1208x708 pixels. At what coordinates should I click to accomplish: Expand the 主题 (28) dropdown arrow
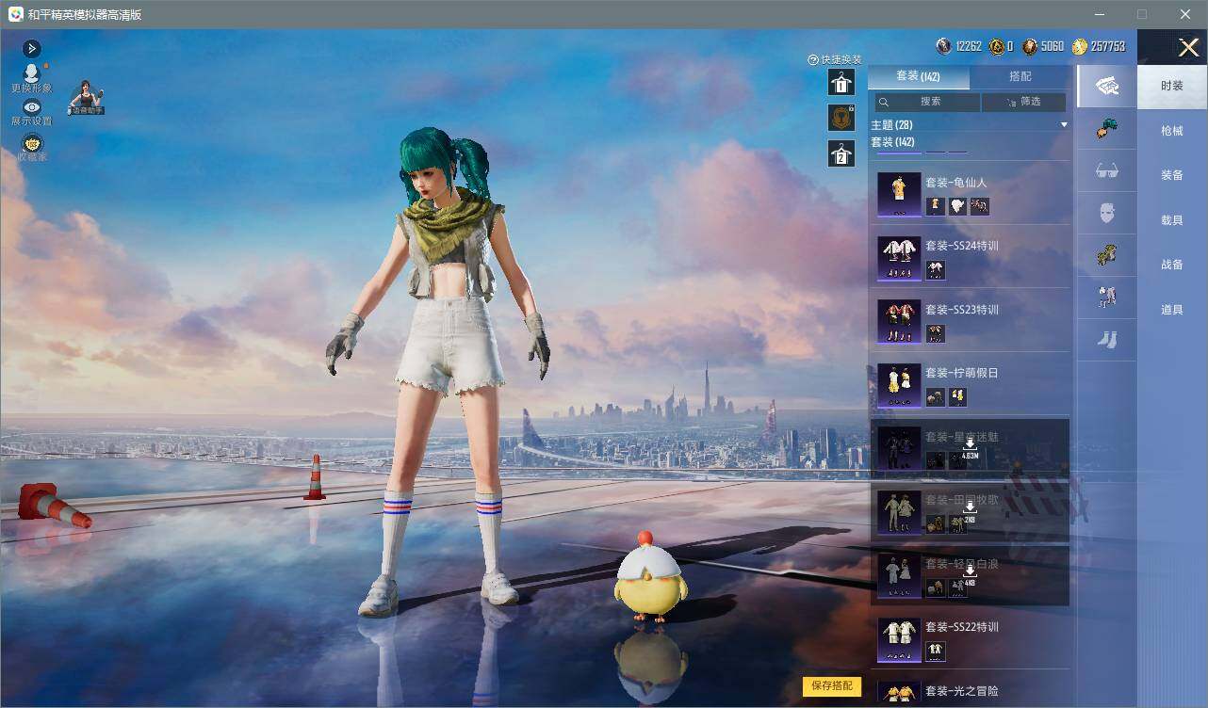tap(1064, 124)
